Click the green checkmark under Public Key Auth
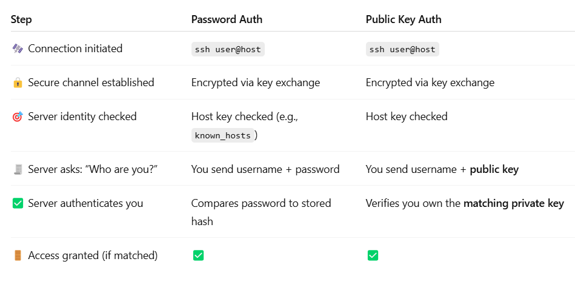 coord(373,255)
